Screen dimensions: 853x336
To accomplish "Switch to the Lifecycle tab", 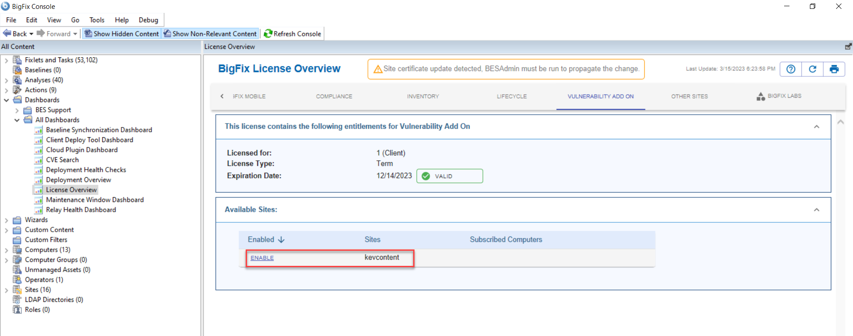I will [x=512, y=96].
